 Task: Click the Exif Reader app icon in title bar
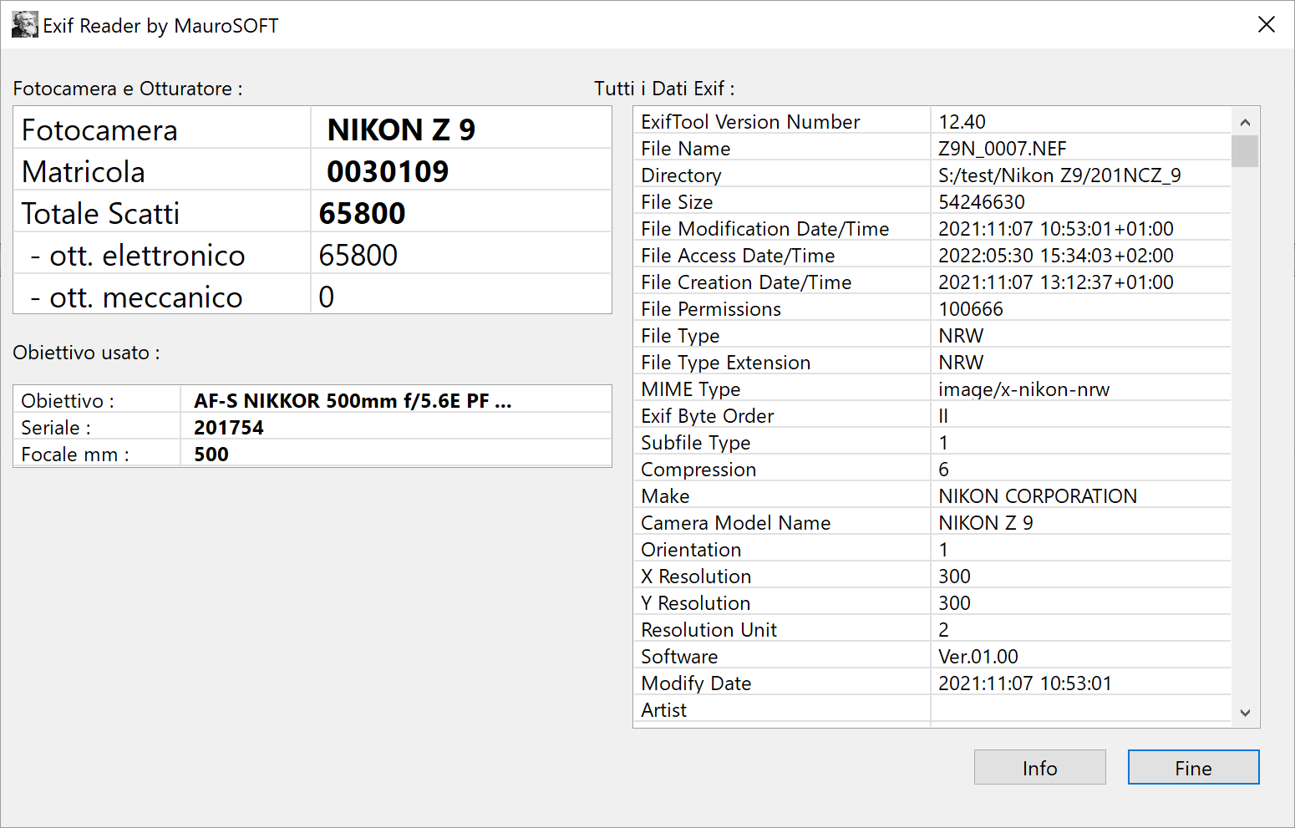[x=25, y=25]
